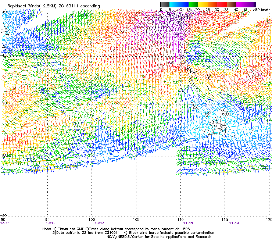Click the cyan 5-10 knots legend swatch

click(174, 4)
